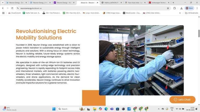Switch to the second Chrome taskbar icon
This screenshot has width=200, height=112.
(141, 109)
